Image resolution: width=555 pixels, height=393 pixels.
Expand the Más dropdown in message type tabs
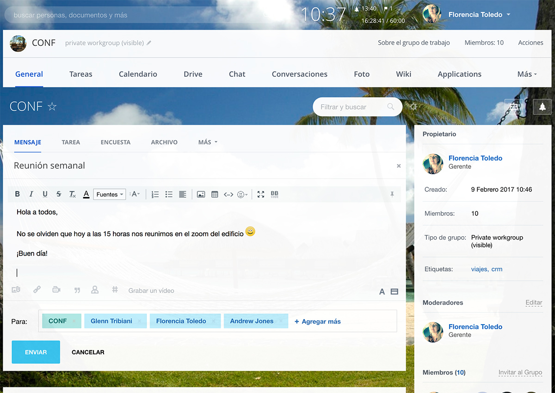(207, 142)
